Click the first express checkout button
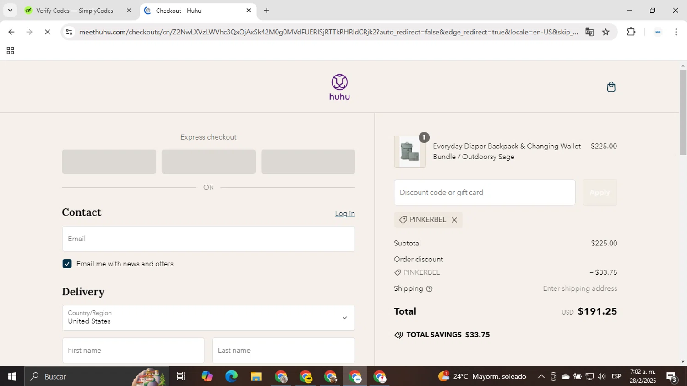 [x=109, y=162]
